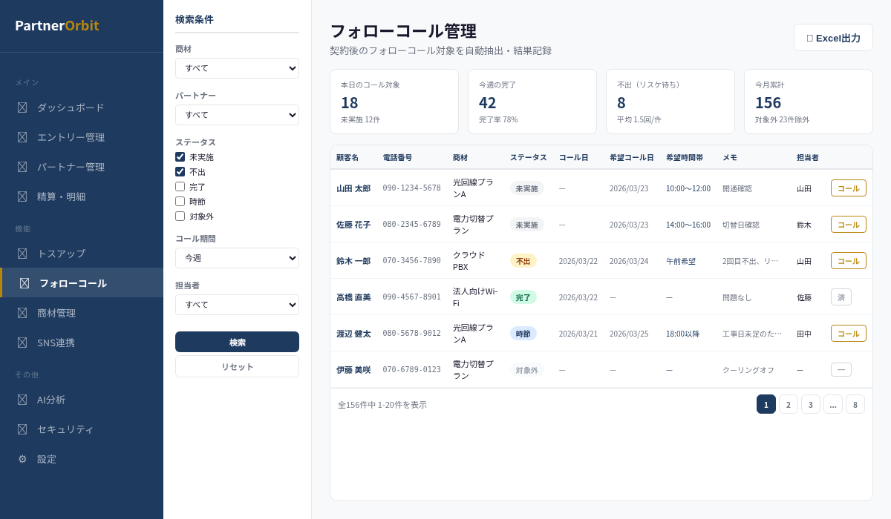Tick the 対象外 status checkbox

[180, 216]
